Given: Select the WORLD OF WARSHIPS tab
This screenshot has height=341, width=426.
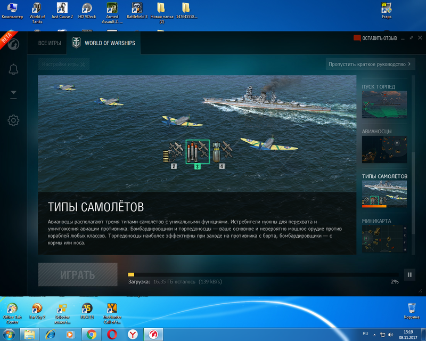Looking at the screenshot, I should coord(103,43).
